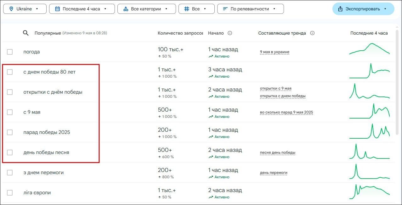Screen dimensions: 402x205
Task: Click the trend sparkline for с 9 мая
Action: click(369, 112)
